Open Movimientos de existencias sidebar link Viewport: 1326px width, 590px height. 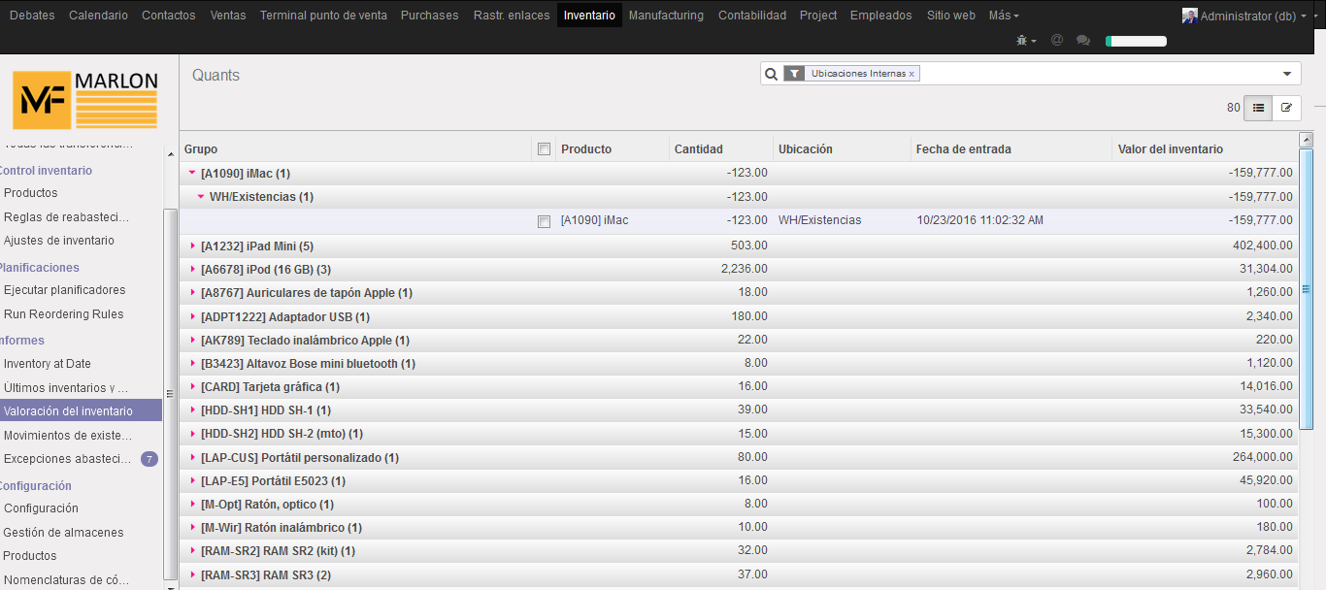(68, 435)
